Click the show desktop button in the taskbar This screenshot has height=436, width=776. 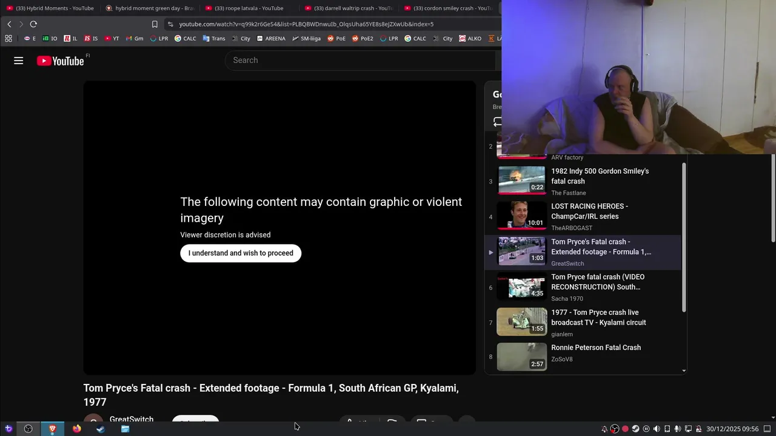click(x=767, y=429)
